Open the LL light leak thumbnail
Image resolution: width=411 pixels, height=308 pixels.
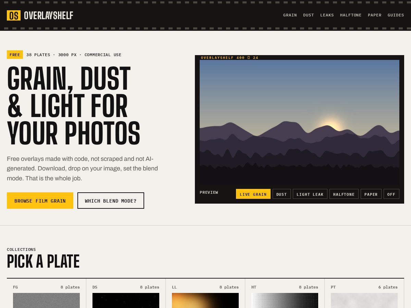[x=205, y=300]
